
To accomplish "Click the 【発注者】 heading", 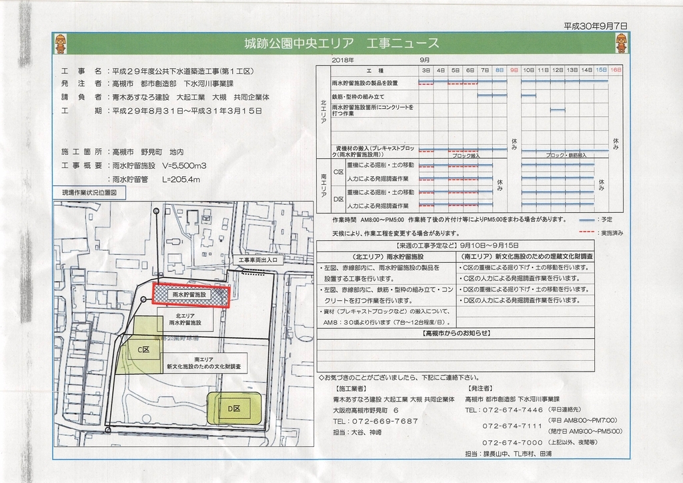I will pos(479,388).
